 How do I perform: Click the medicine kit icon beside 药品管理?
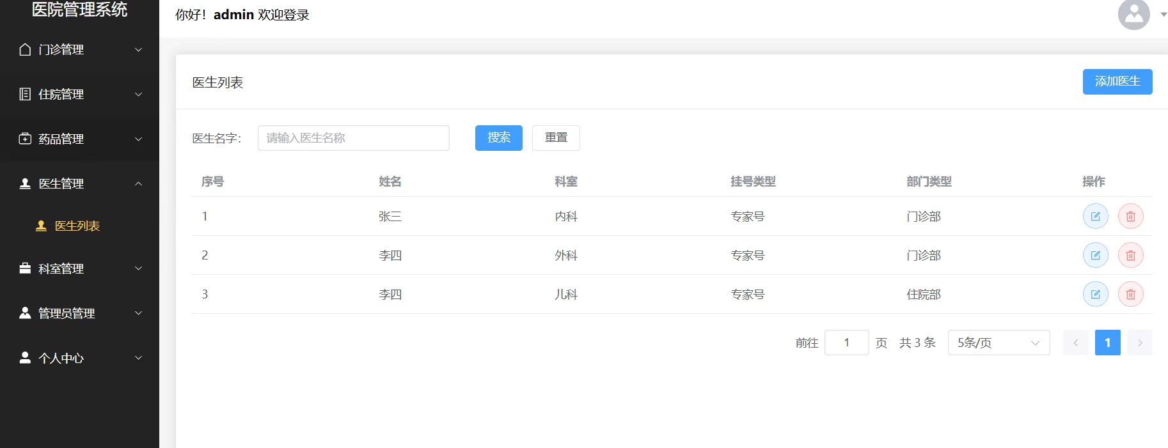pos(25,139)
